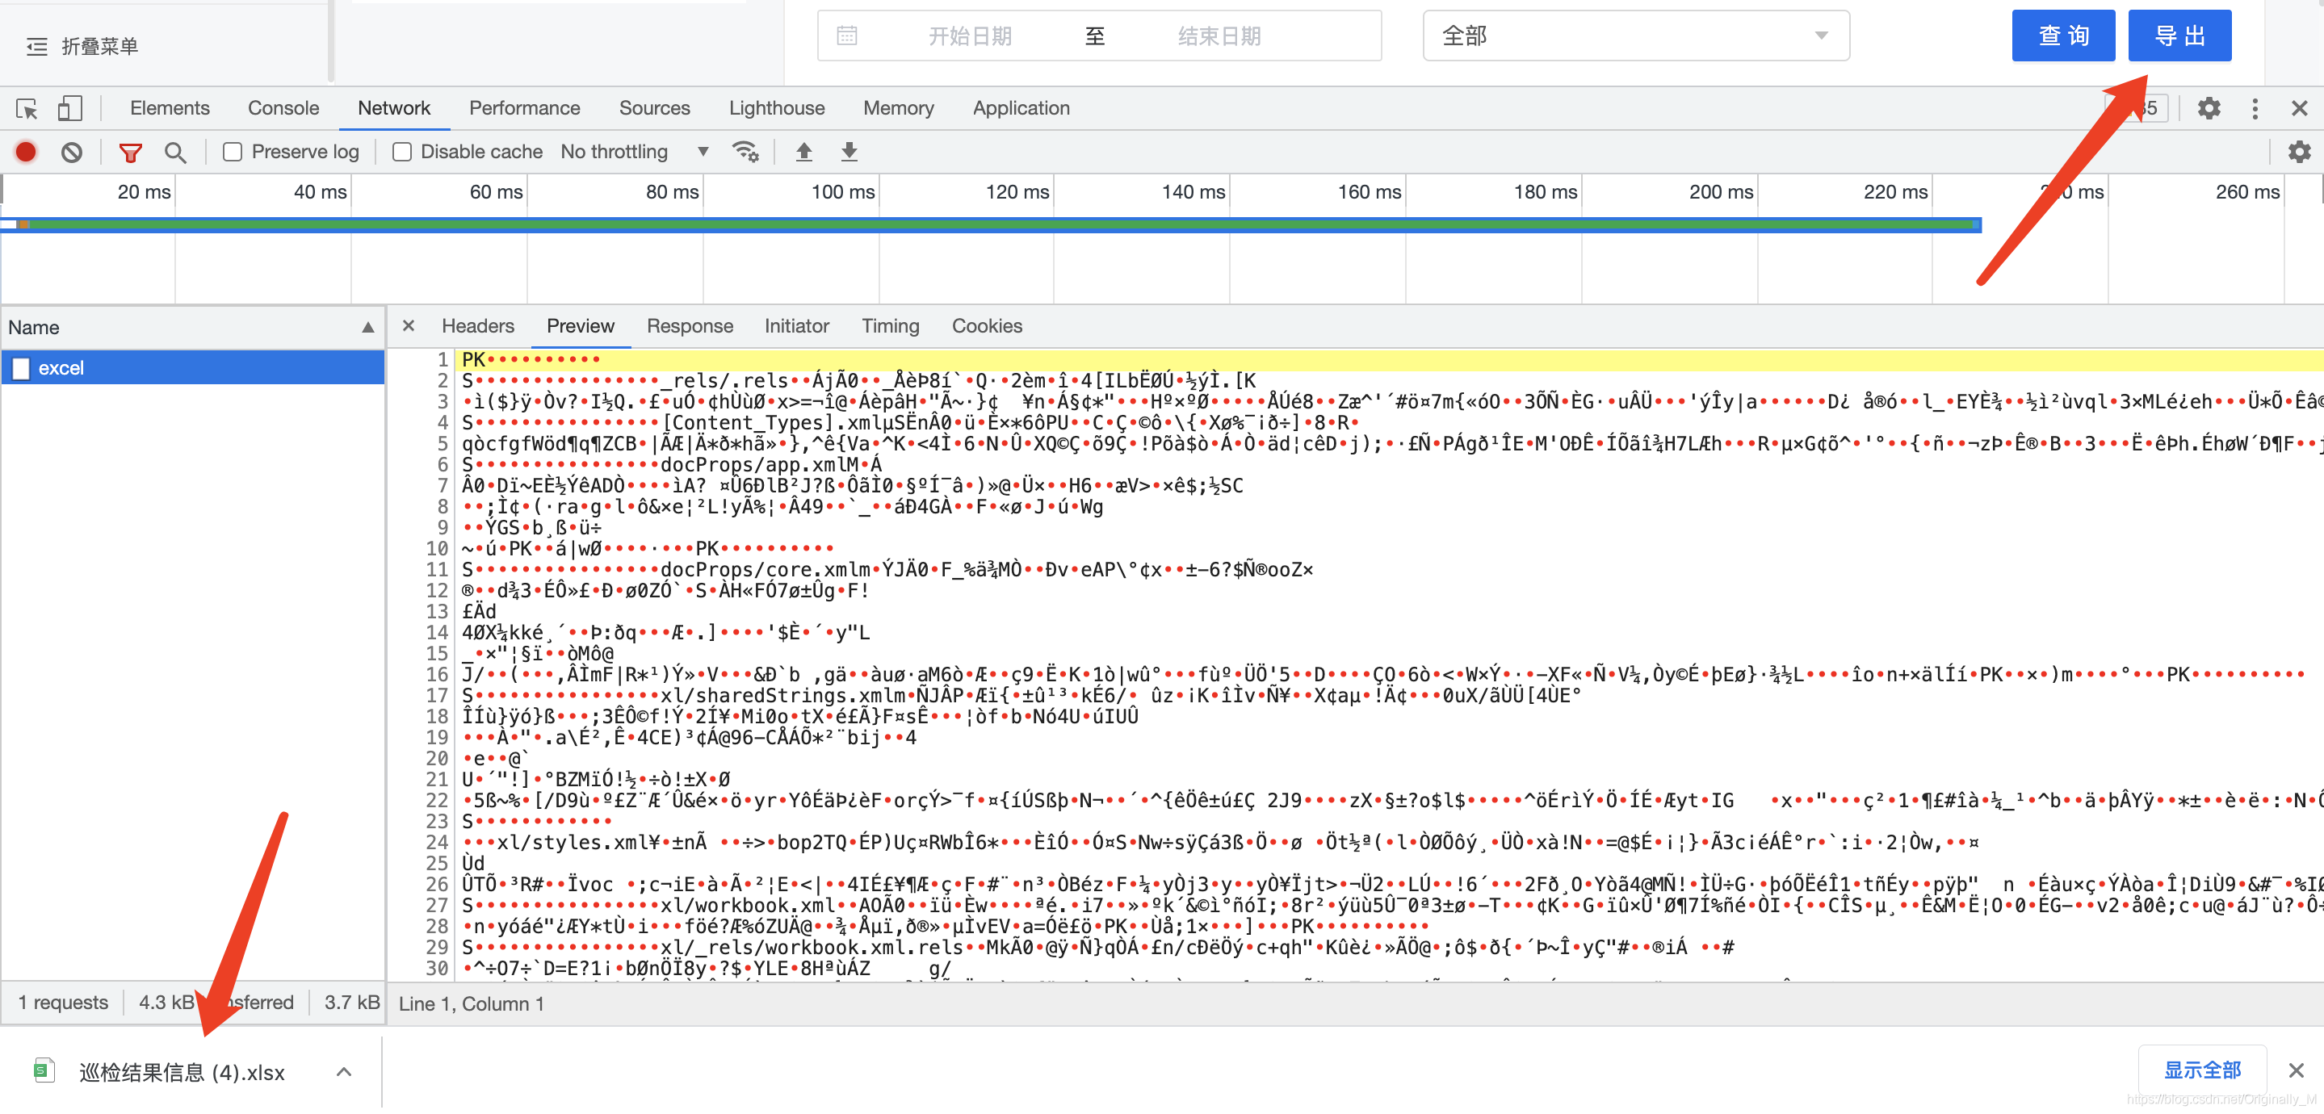Open network conditions wifi icon
Screen dimensions: 2324x1114
[745, 152]
